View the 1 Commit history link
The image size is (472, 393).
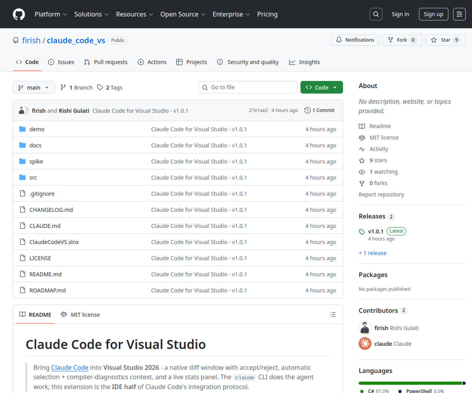(x=320, y=110)
